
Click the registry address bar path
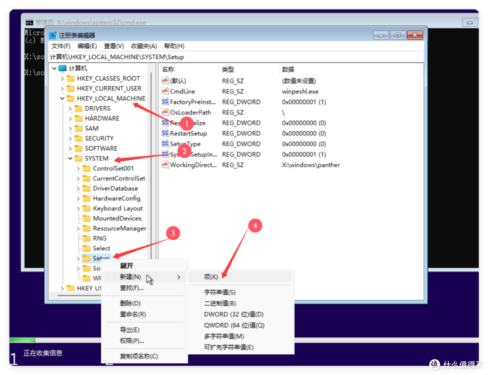tap(236, 57)
